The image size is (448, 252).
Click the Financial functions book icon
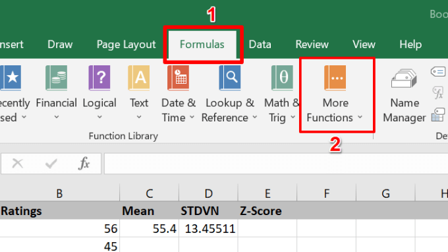[x=56, y=78]
